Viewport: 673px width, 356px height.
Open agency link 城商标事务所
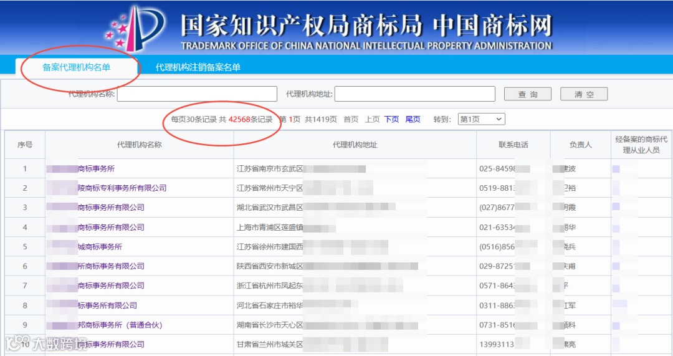(100, 247)
